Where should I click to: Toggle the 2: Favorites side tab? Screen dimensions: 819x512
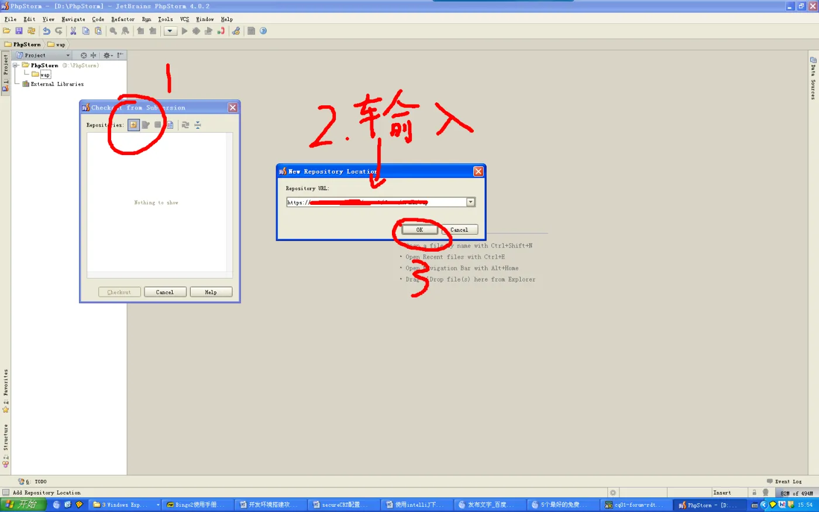pyautogui.click(x=5, y=391)
